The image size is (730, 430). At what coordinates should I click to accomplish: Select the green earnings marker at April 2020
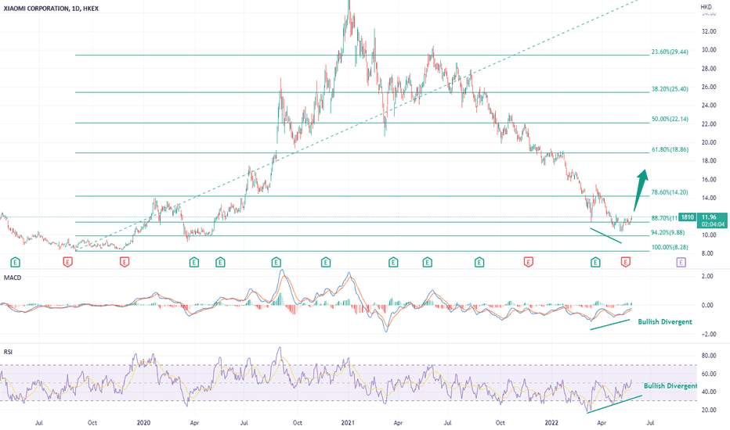point(194,263)
